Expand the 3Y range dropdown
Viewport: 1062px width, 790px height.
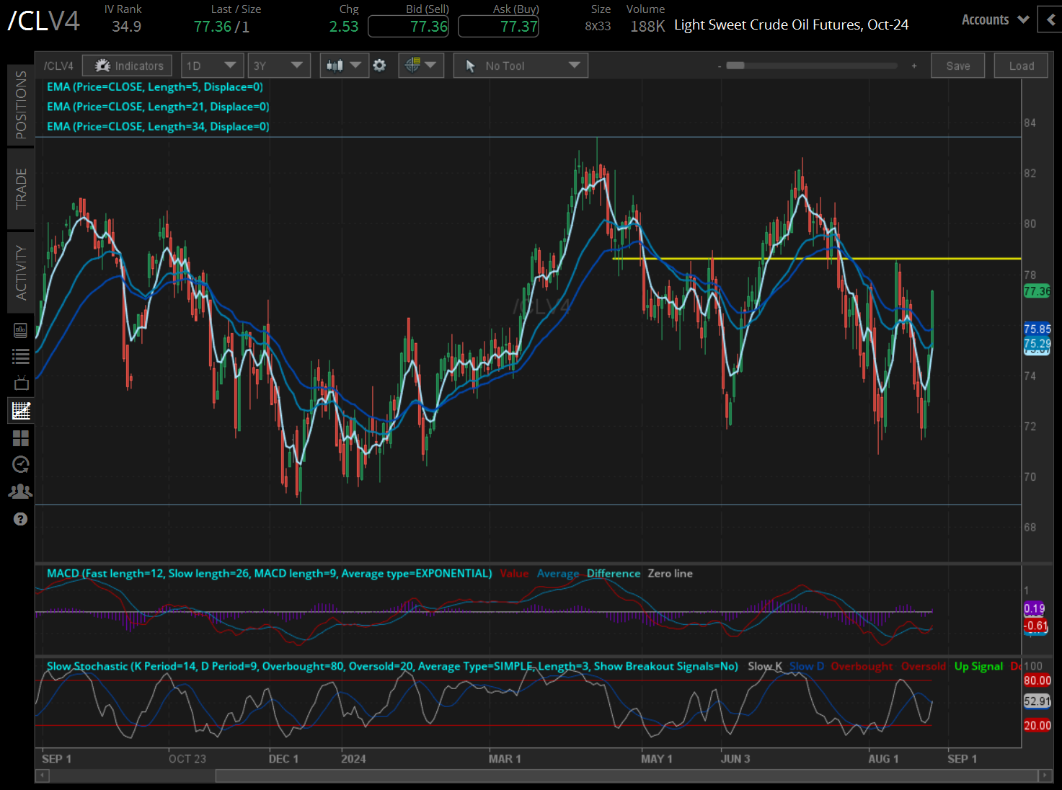(279, 65)
